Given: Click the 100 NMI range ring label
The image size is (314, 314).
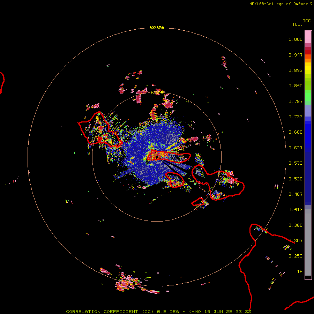Looking at the screenshot, I should tap(157, 28).
